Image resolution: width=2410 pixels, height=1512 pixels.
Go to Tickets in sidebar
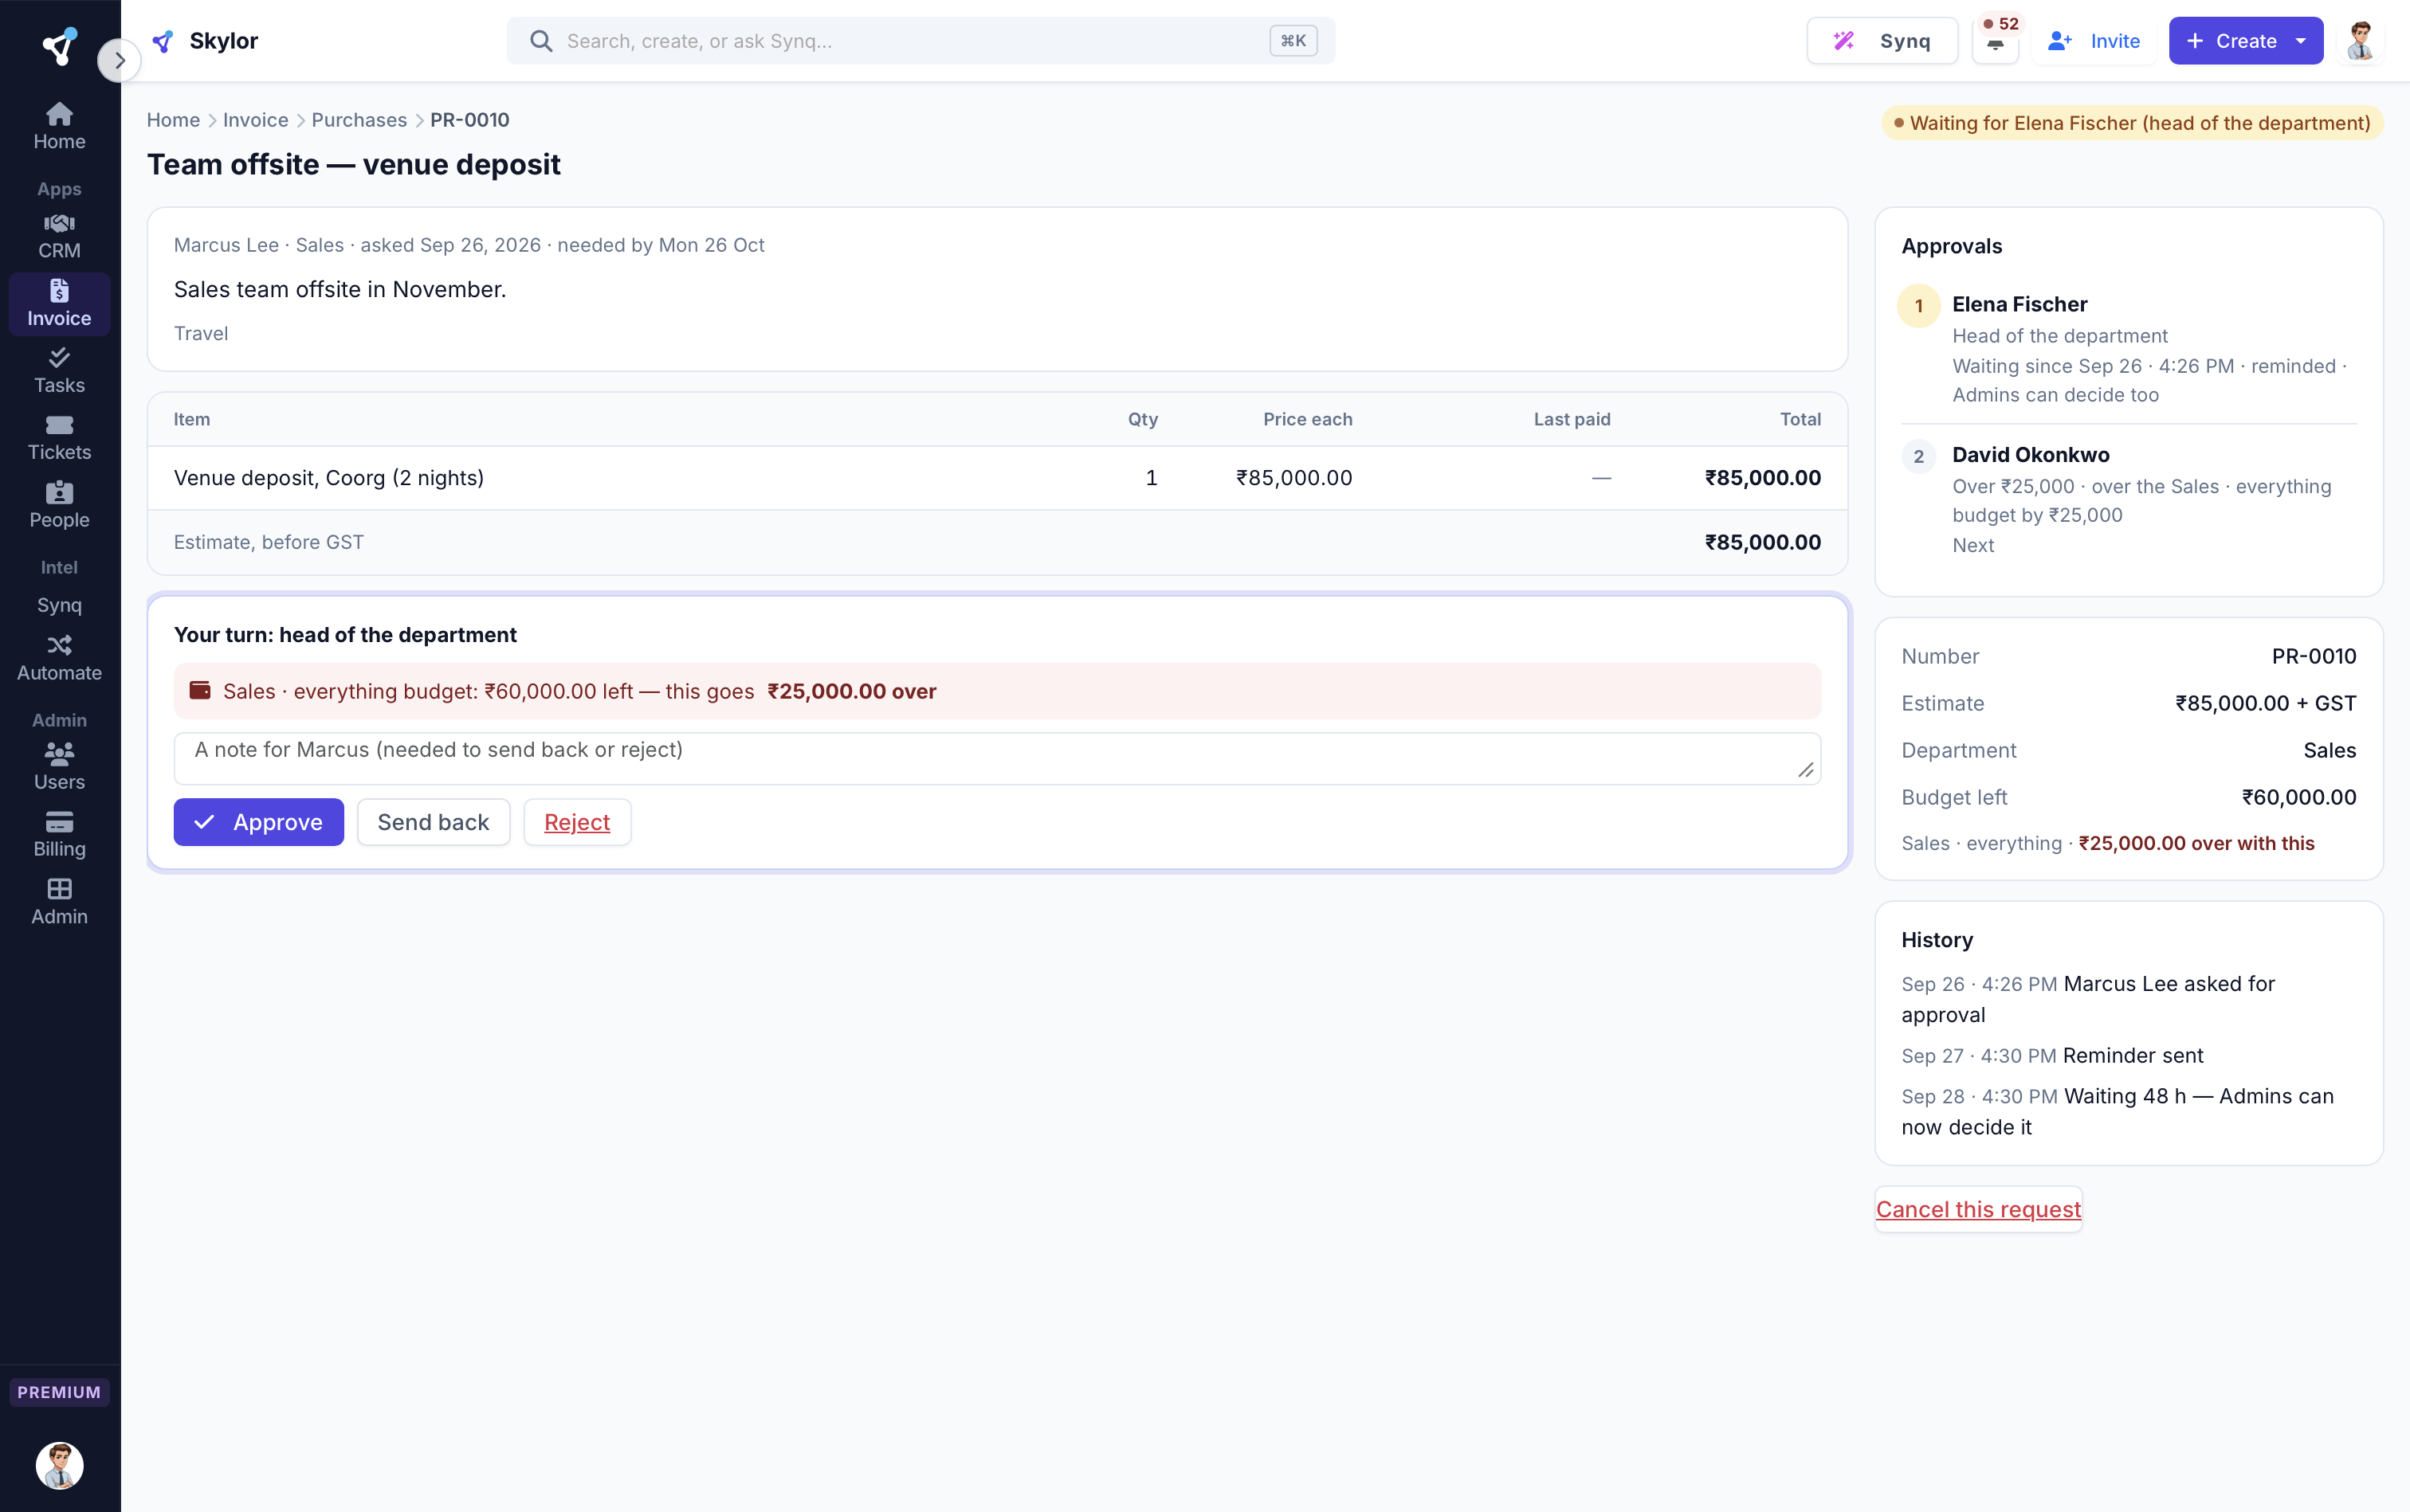[x=59, y=438]
